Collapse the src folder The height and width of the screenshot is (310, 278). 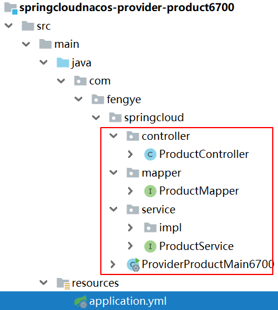pos(9,26)
